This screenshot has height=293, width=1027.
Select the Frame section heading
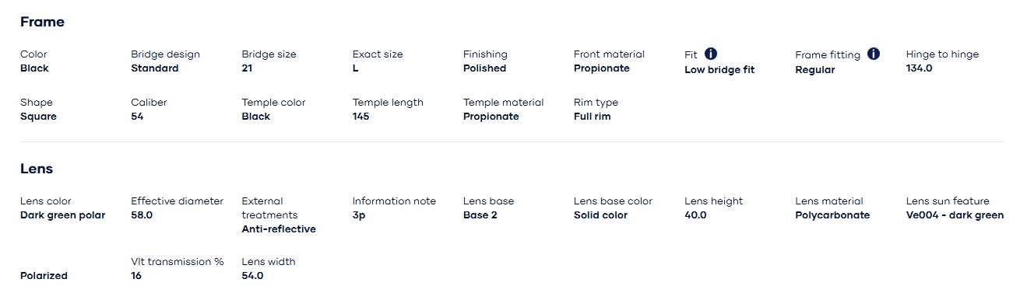(x=42, y=22)
